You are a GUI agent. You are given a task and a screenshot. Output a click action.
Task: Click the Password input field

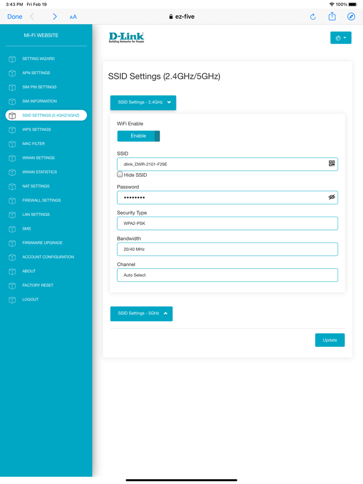point(227,197)
